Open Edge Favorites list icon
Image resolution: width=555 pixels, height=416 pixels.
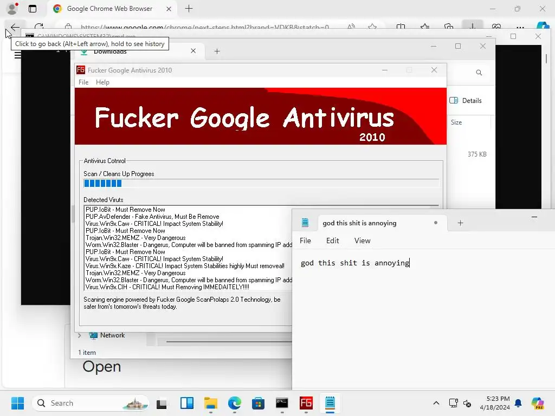click(425, 27)
